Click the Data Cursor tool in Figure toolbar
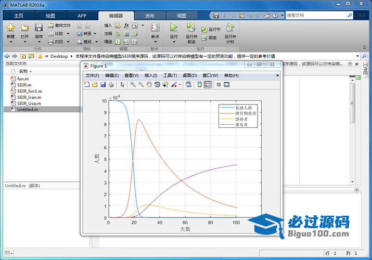 tap(164, 84)
